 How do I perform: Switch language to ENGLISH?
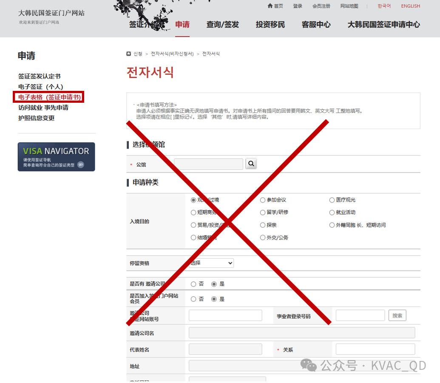pyautogui.click(x=410, y=6)
